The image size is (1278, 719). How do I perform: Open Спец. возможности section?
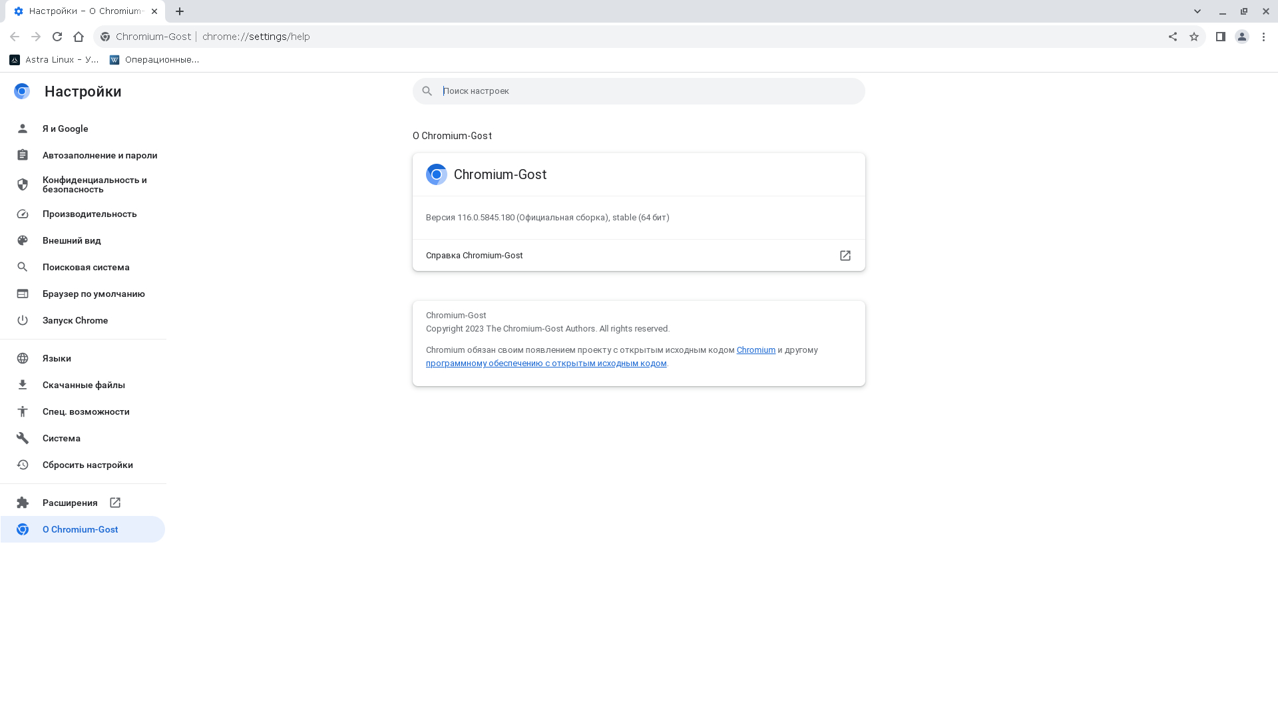[x=83, y=411]
